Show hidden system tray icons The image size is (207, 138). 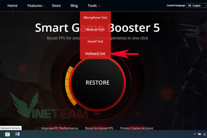point(195,134)
